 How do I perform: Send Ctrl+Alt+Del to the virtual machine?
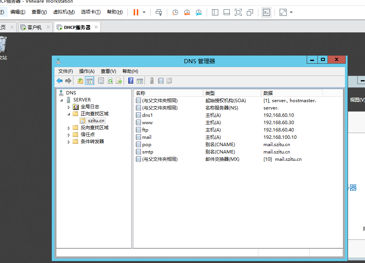point(158,12)
